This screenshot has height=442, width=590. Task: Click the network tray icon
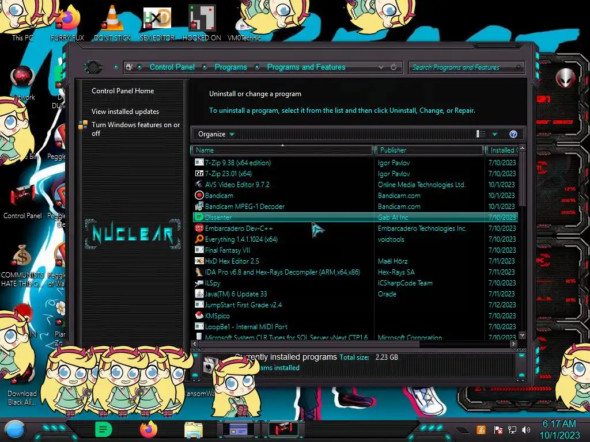(x=512, y=430)
